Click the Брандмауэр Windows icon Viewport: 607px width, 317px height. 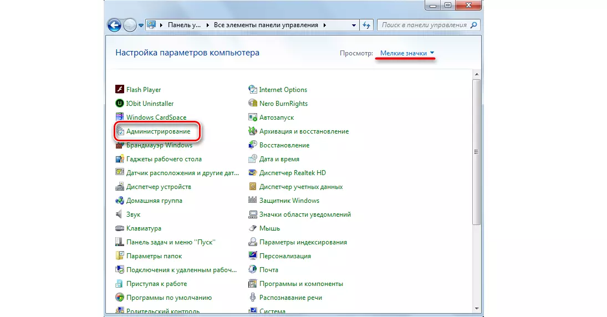tap(119, 145)
